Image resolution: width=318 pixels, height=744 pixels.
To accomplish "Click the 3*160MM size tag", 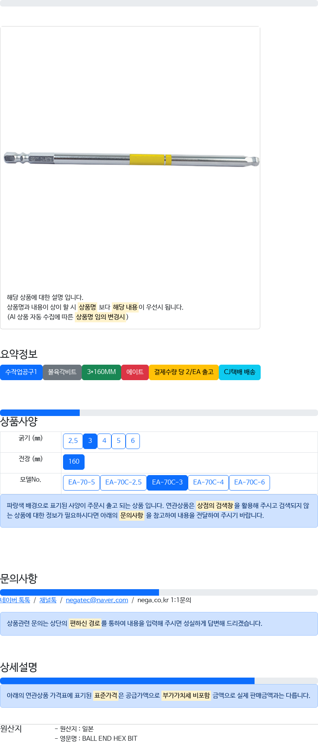I will (101, 372).
